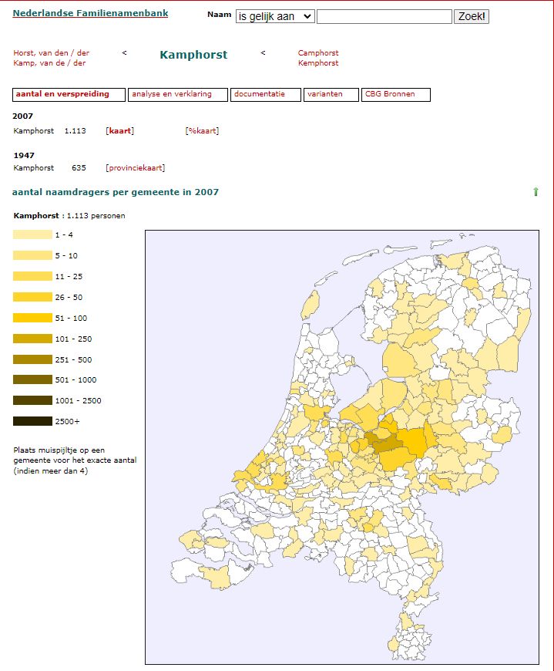Screen dimensions: 554x671
Task: Follow the 'Horst, van den / der' link
Action: tap(52, 52)
